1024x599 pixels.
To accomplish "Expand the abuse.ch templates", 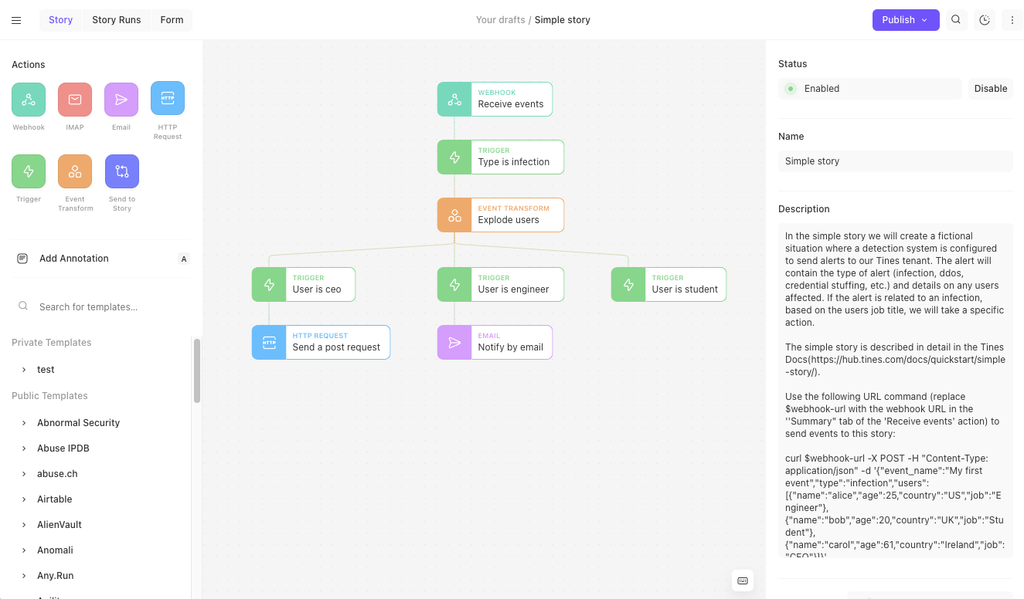I will [24, 474].
